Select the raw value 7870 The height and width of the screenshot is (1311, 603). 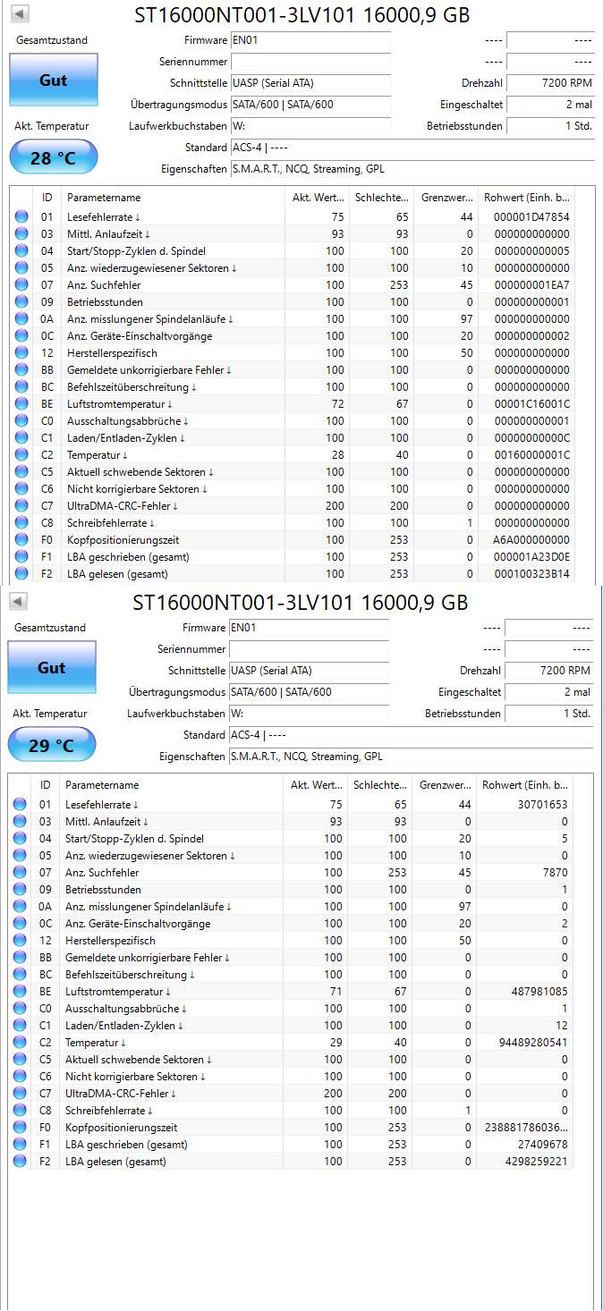[x=555, y=873]
